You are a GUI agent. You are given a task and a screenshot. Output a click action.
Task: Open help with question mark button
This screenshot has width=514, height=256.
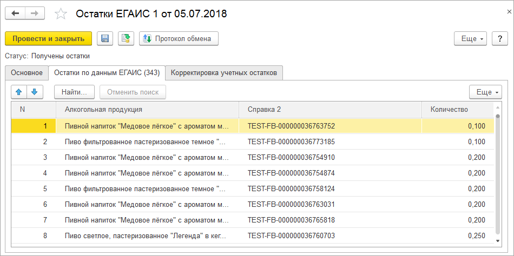[499, 38]
